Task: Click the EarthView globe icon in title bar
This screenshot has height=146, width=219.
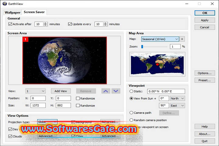Action: (5, 4)
